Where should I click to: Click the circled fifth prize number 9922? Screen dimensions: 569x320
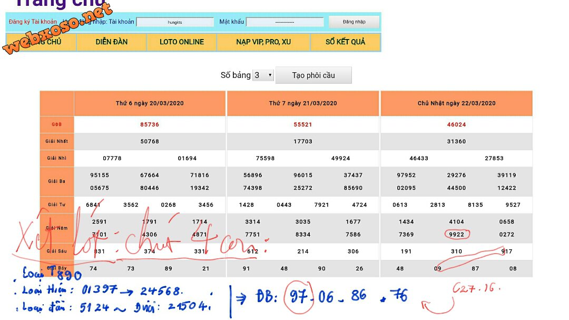tap(456, 235)
